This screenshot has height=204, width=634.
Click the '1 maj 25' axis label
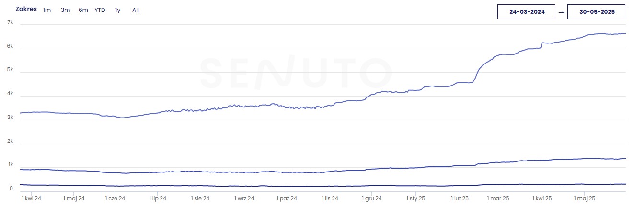pos(584,198)
